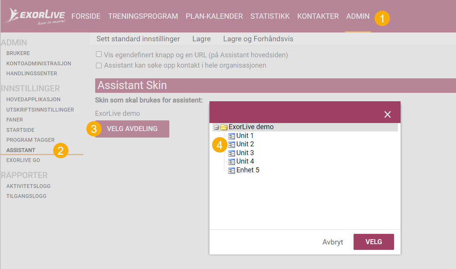Go to TRENINGSPROGRAM in top navigation

[x=143, y=16]
